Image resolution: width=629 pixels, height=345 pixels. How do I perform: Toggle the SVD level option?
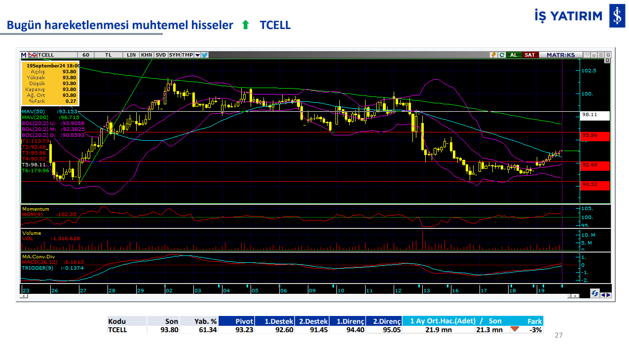[x=161, y=55]
